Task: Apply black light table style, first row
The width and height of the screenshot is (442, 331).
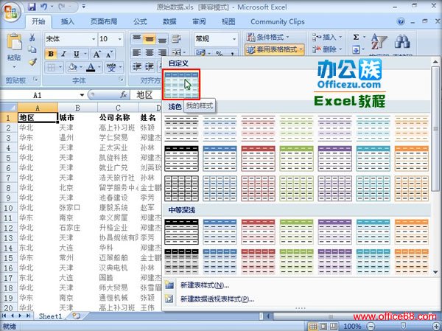Action: click(181, 128)
